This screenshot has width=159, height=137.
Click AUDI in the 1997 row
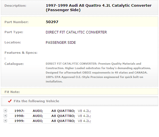tap(38, 111)
